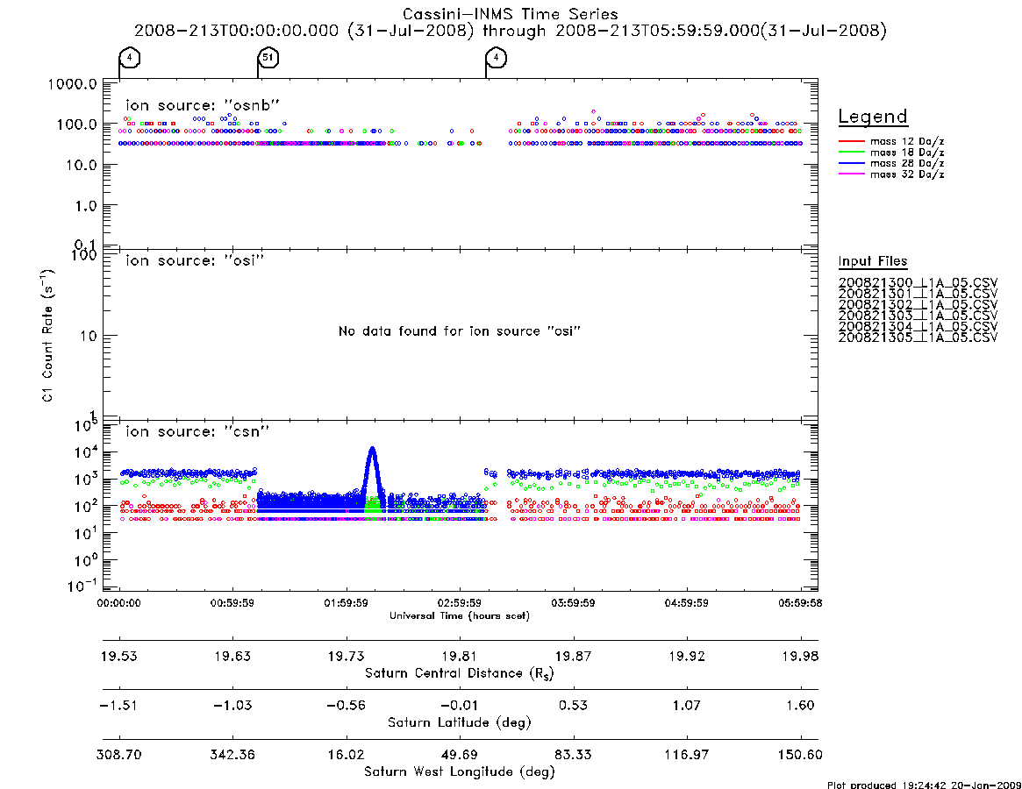Click the 1.60 latitude value

point(800,706)
